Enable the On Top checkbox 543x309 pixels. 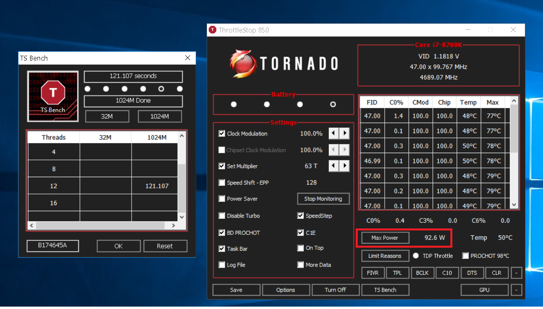pos(300,248)
